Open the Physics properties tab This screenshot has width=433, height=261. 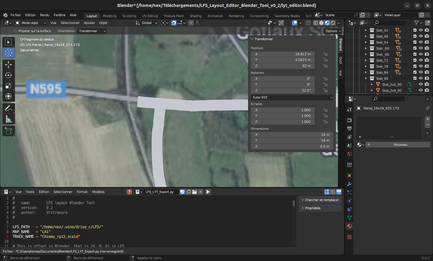(x=349, y=201)
